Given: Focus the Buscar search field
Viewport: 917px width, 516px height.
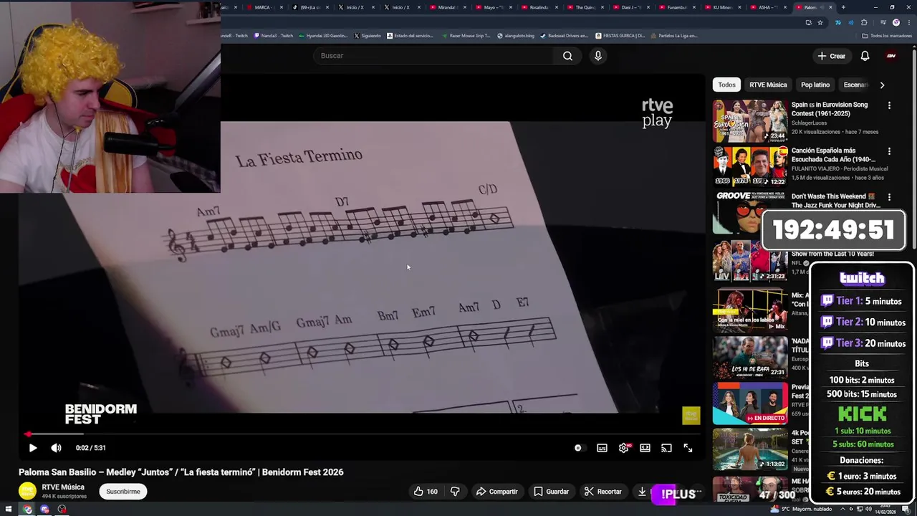Looking at the screenshot, I should 435,56.
